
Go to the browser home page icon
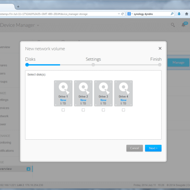coord(187,14)
